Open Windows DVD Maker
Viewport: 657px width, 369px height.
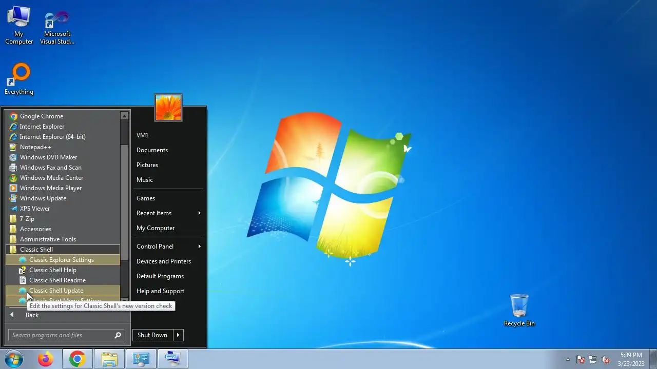click(x=63, y=157)
